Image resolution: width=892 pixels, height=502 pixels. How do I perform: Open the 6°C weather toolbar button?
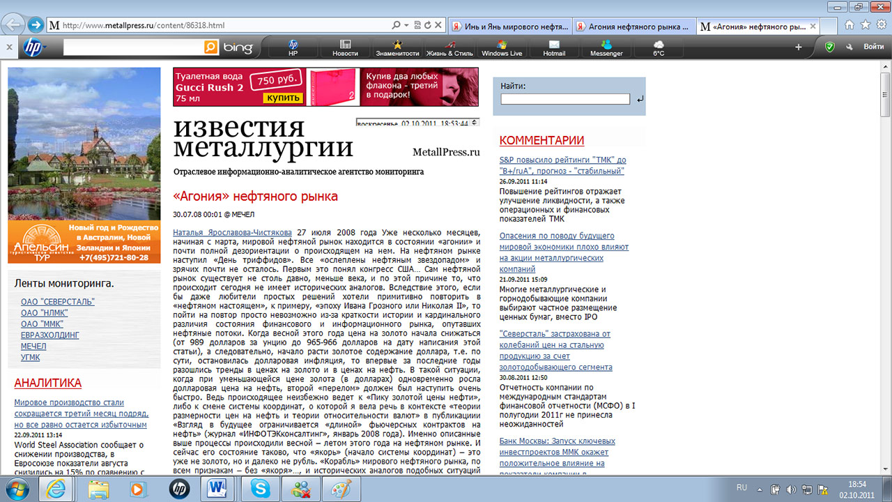click(659, 47)
